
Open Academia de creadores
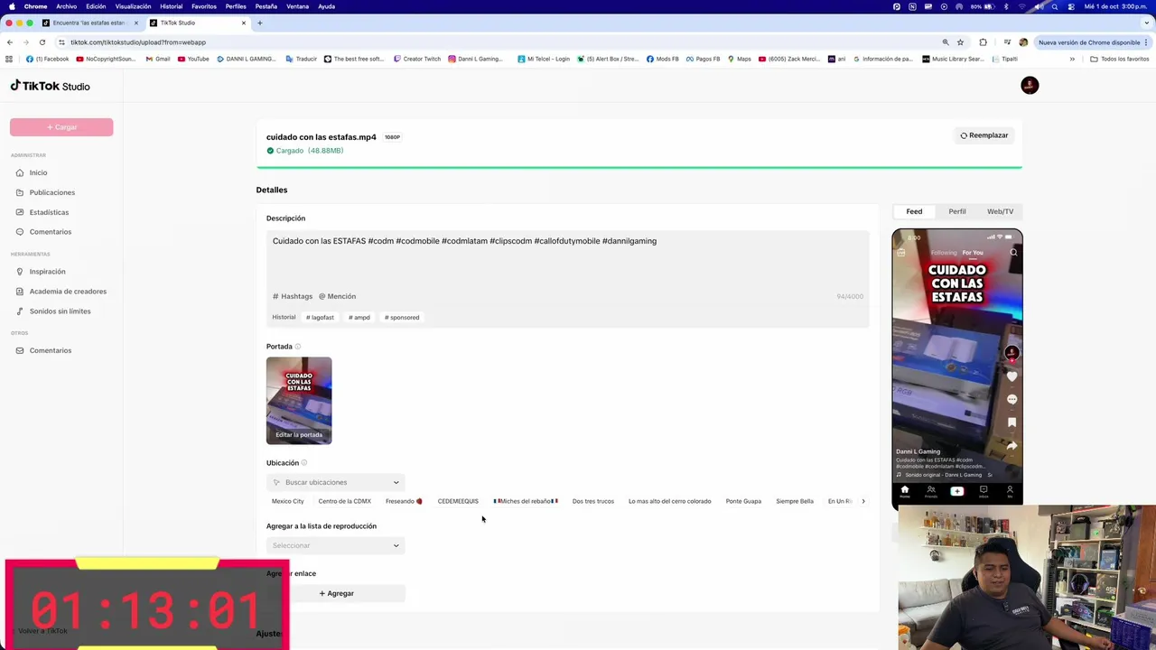(68, 292)
